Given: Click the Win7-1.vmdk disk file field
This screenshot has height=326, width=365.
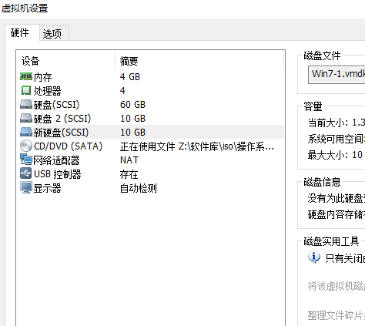Looking at the screenshot, I should (337, 75).
